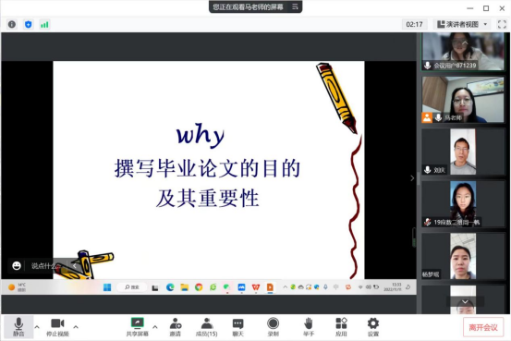Click the red Leave Meeting button

(483, 327)
